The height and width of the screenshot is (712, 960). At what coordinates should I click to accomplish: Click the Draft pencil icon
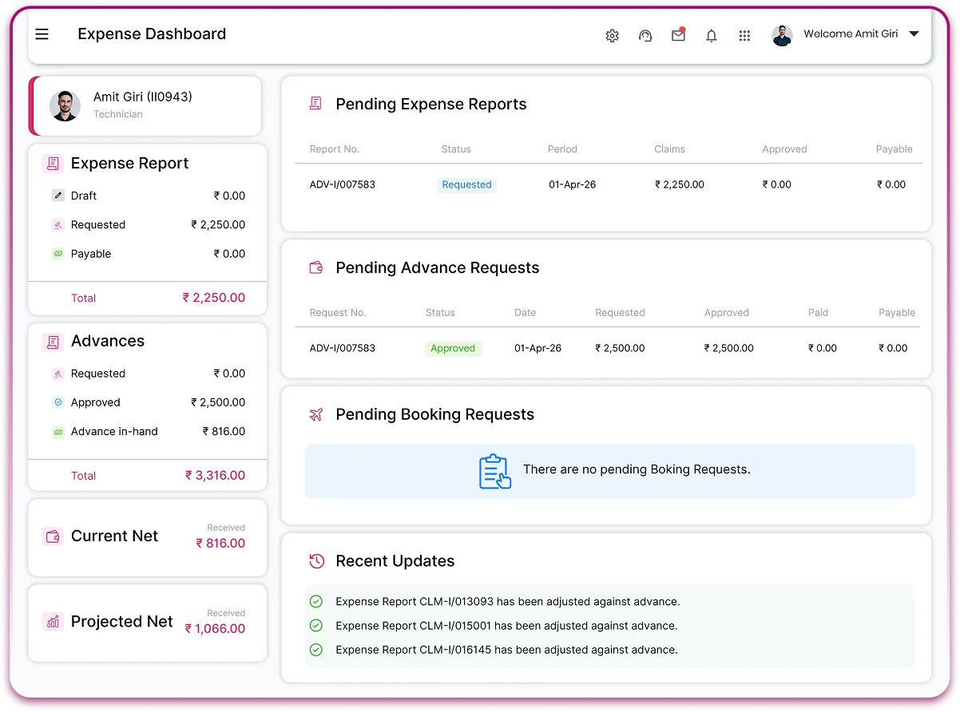coord(58,196)
